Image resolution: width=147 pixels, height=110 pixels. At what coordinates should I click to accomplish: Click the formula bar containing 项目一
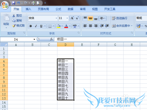101,39
